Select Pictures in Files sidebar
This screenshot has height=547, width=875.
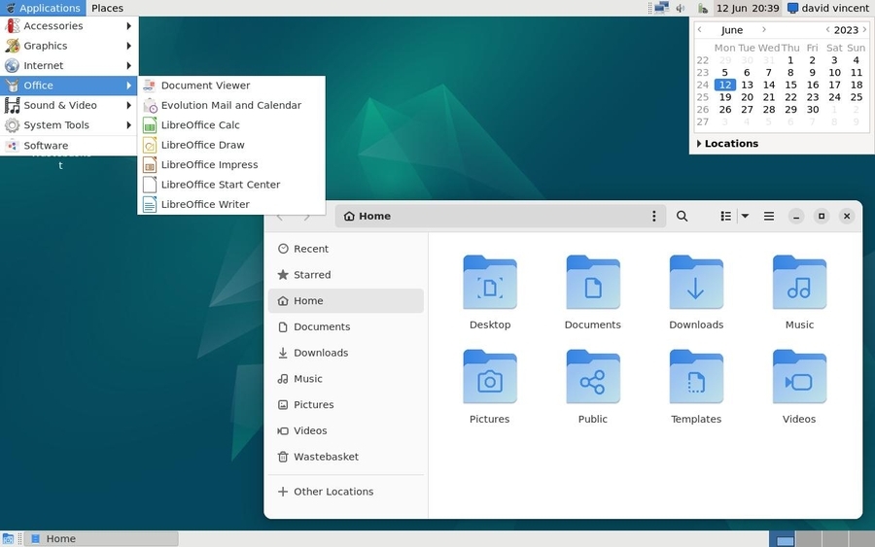click(346, 405)
